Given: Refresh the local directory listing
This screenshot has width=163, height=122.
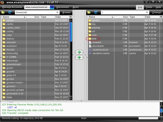Looking at the screenshot, I should point(10,12).
